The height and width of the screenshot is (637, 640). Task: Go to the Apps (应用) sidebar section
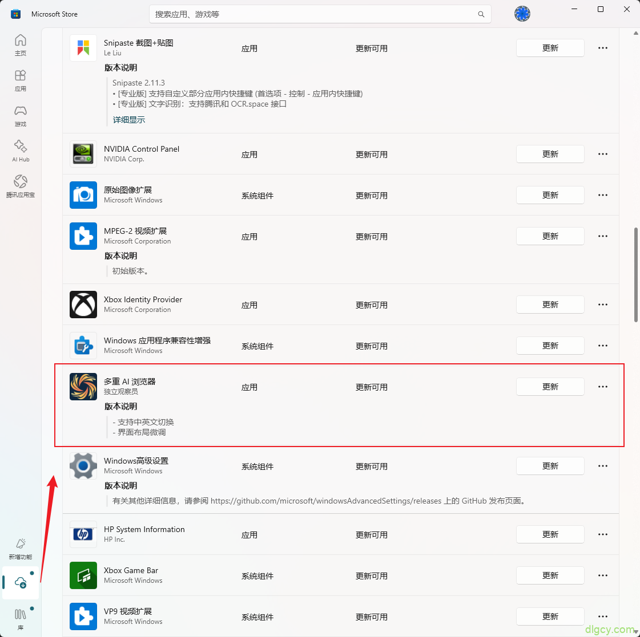[x=21, y=80]
